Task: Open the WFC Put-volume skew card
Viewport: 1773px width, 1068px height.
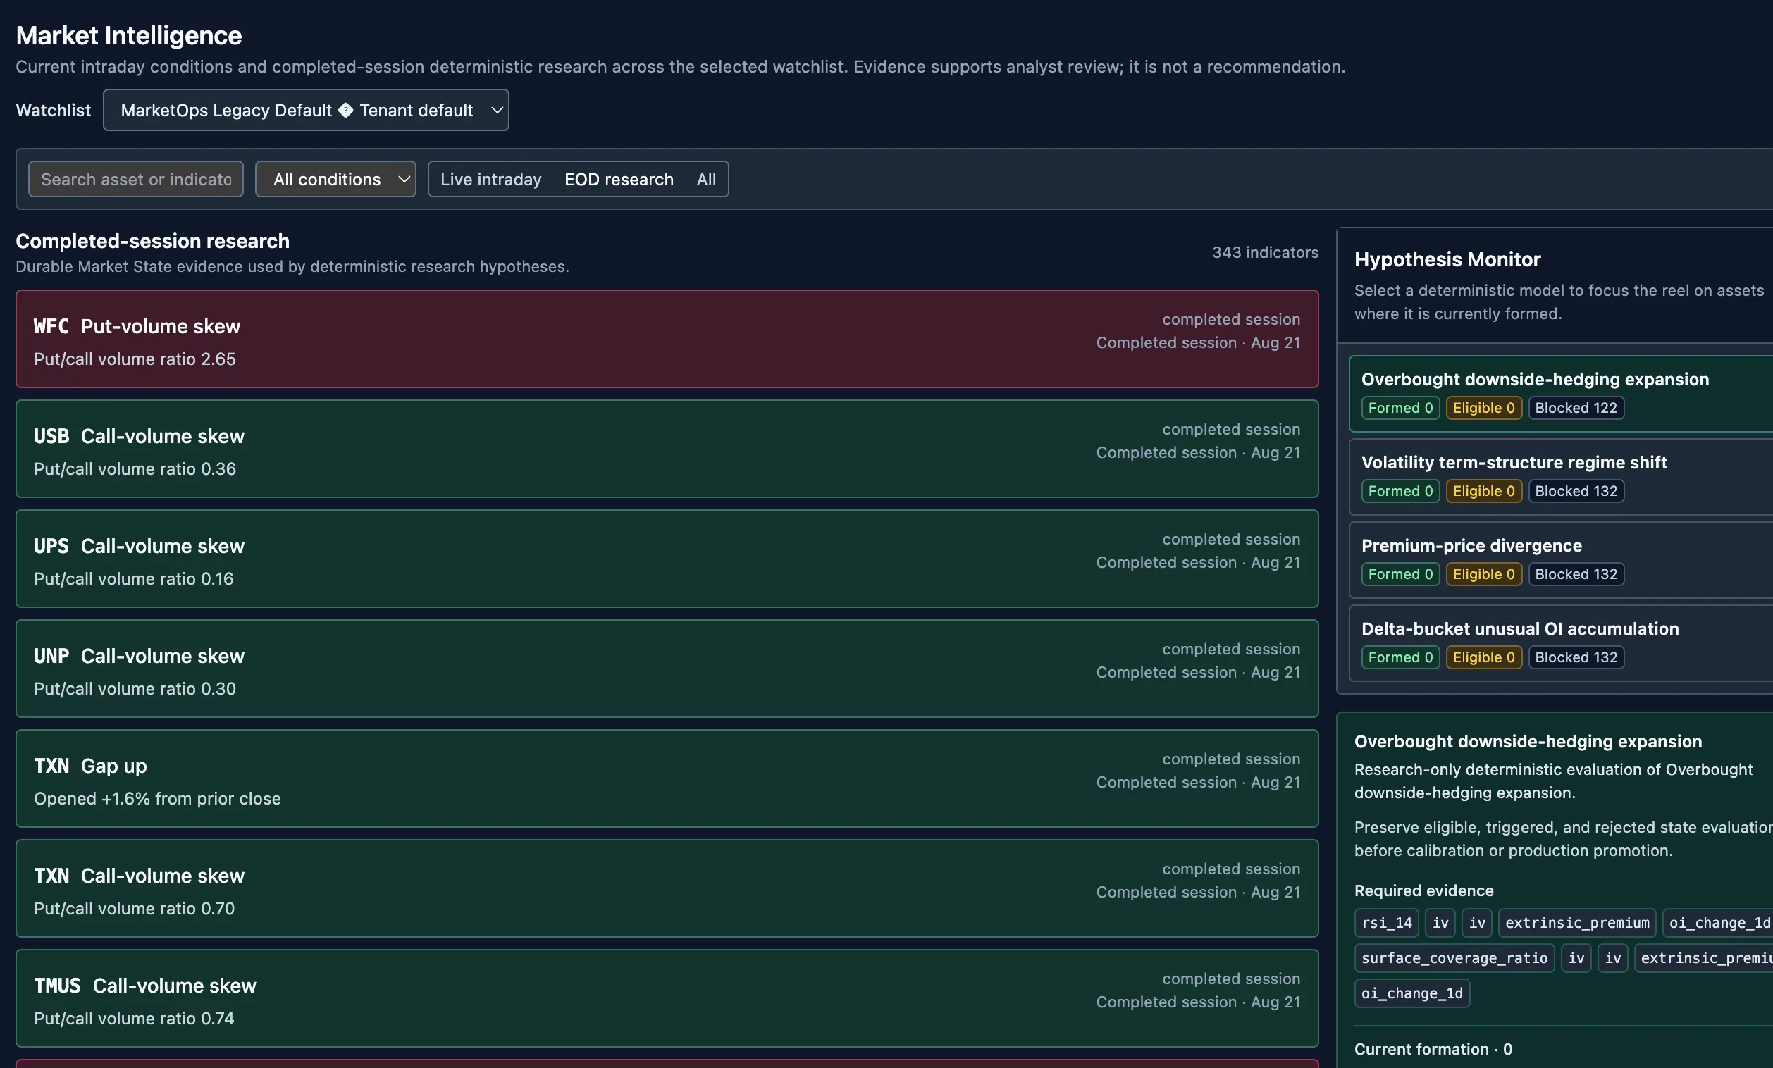Action: point(667,339)
